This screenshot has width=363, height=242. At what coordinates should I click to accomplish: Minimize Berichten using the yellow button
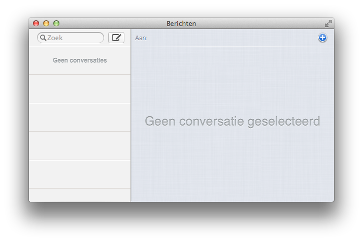(46, 23)
